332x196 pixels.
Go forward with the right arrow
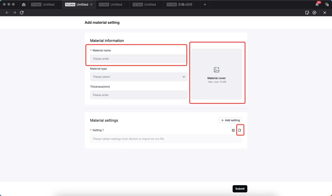[x=15, y=13]
